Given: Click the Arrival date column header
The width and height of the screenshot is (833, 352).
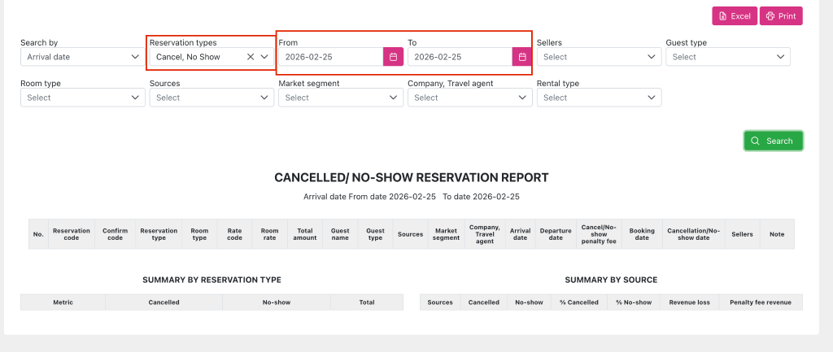Looking at the screenshot, I should pyautogui.click(x=520, y=234).
